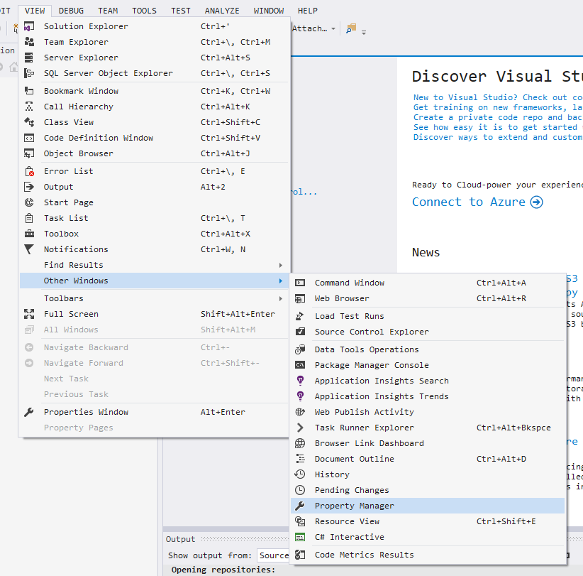Click the Output menu icon
Viewport: 583px width, 576px height.
click(29, 188)
